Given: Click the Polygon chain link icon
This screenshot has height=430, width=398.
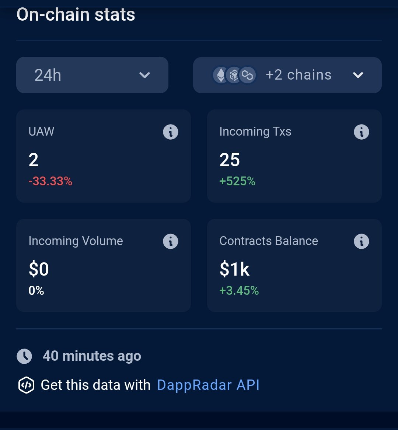Looking at the screenshot, I should click(x=247, y=75).
